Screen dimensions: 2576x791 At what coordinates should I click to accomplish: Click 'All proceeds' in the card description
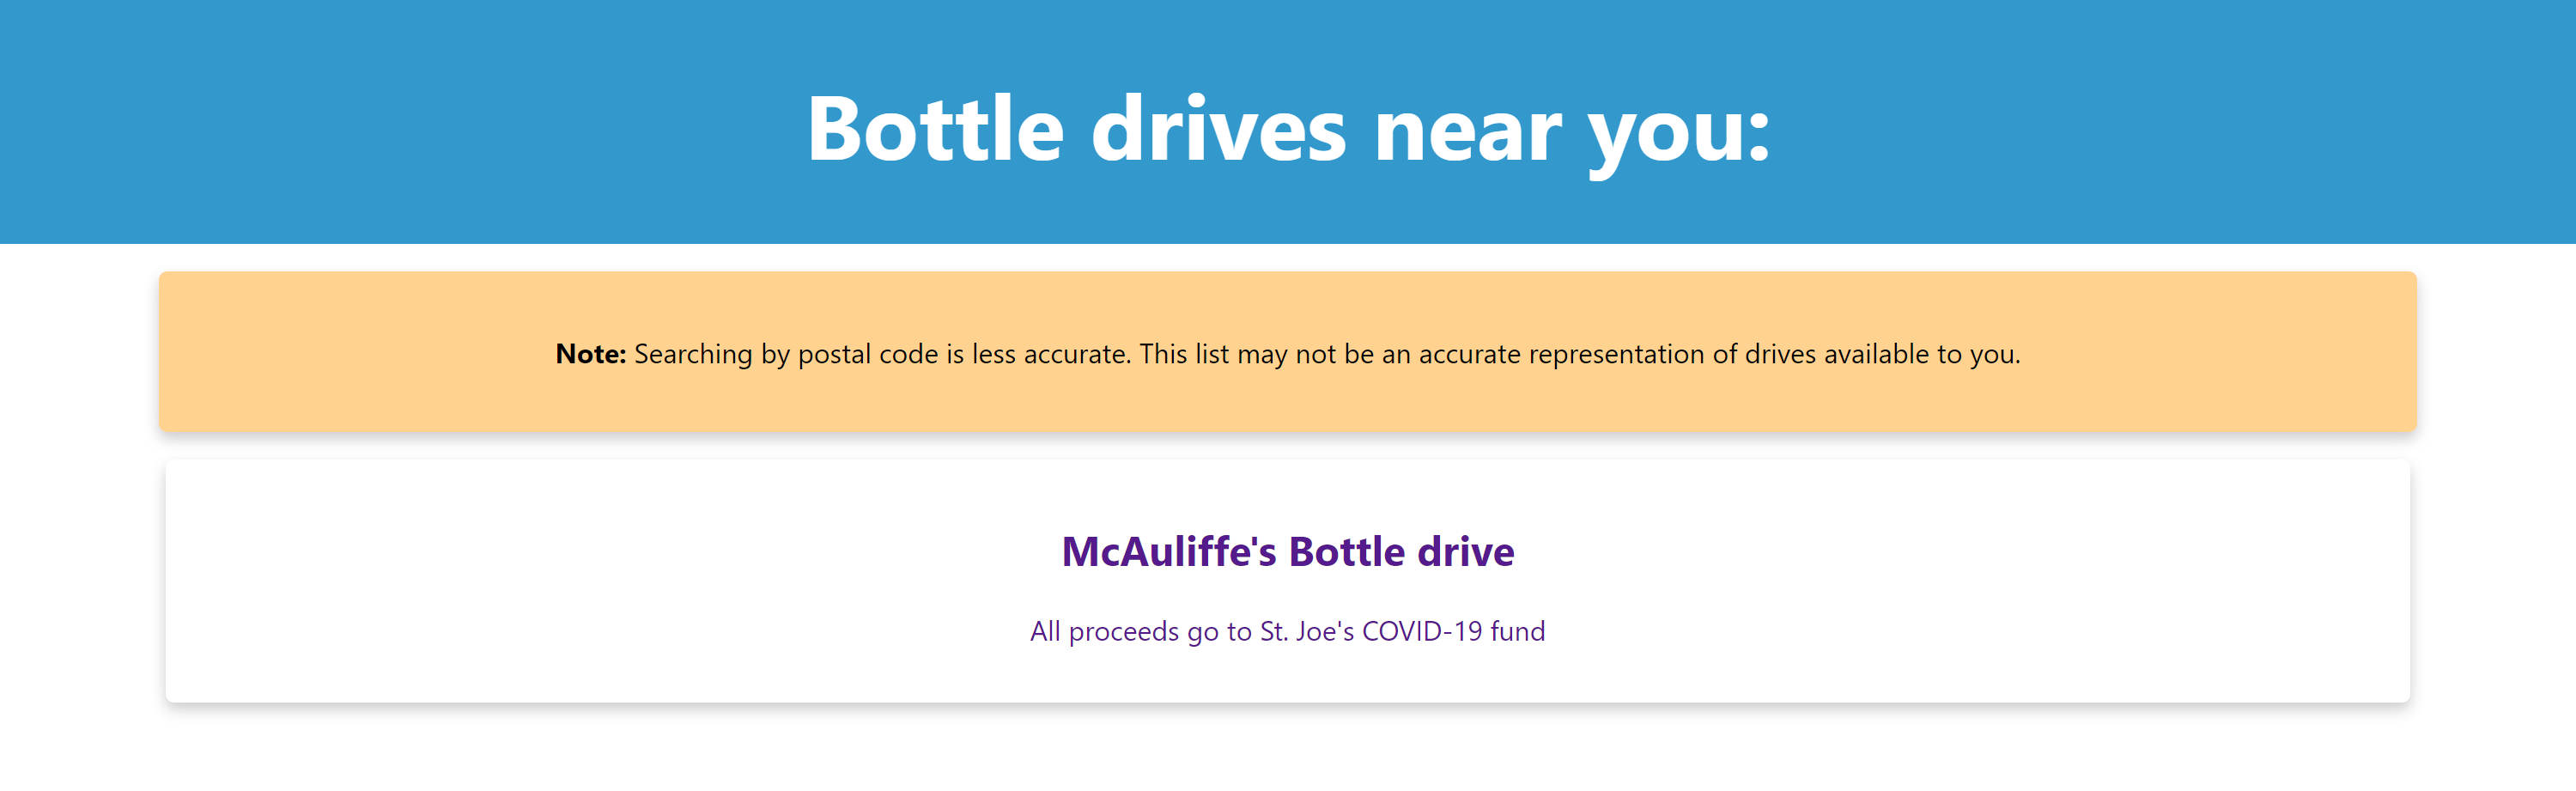1104,631
